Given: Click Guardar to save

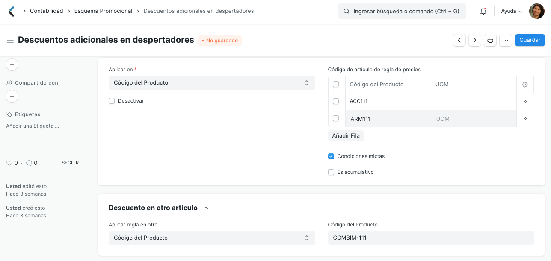Looking at the screenshot, I should [530, 40].
